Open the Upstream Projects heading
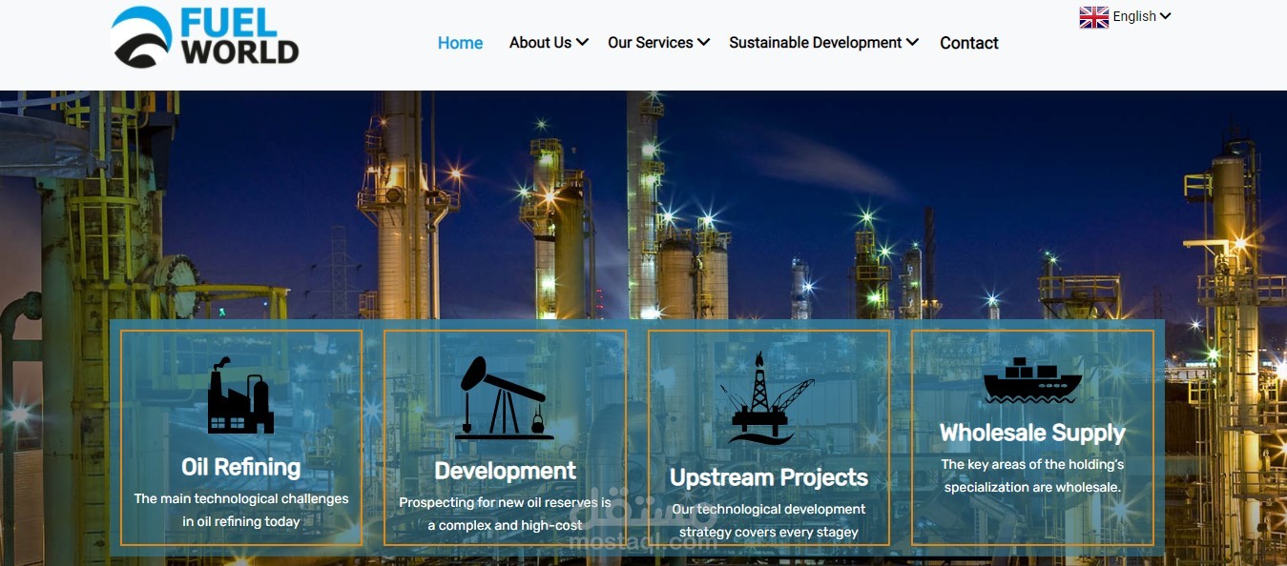The image size is (1287, 566). pos(769,477)
